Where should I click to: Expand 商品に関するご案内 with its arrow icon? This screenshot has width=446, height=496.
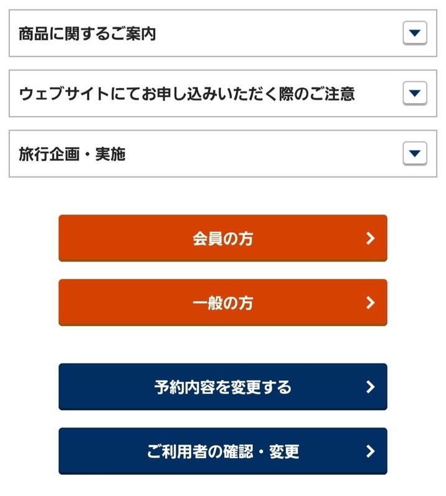414,33
